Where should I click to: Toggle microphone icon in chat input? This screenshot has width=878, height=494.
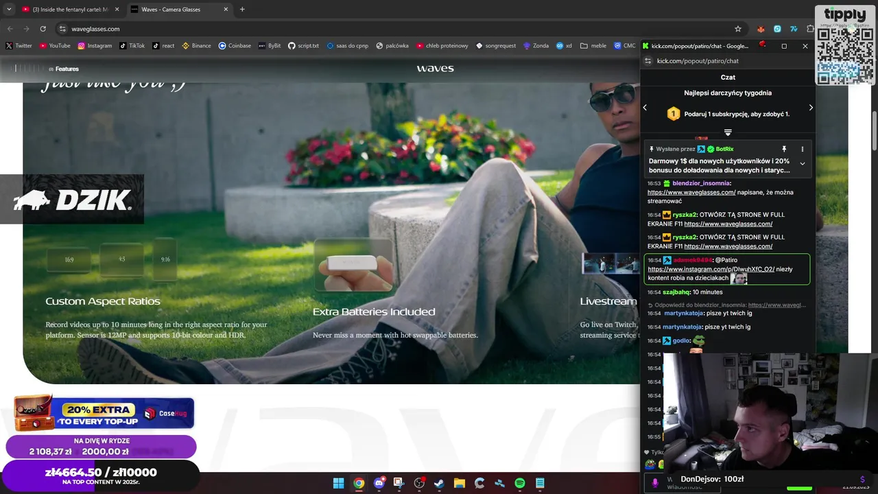coord(655,483)
